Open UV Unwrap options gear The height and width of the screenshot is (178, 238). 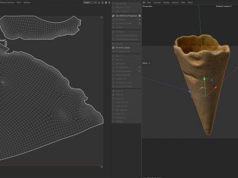tap(140, 20)
